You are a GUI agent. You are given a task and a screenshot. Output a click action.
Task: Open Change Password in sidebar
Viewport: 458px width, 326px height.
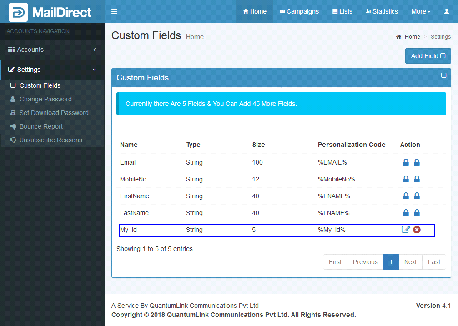pos(45,99)
